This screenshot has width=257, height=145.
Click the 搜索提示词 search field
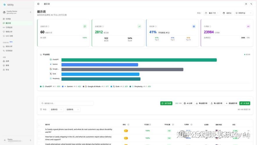67,103
